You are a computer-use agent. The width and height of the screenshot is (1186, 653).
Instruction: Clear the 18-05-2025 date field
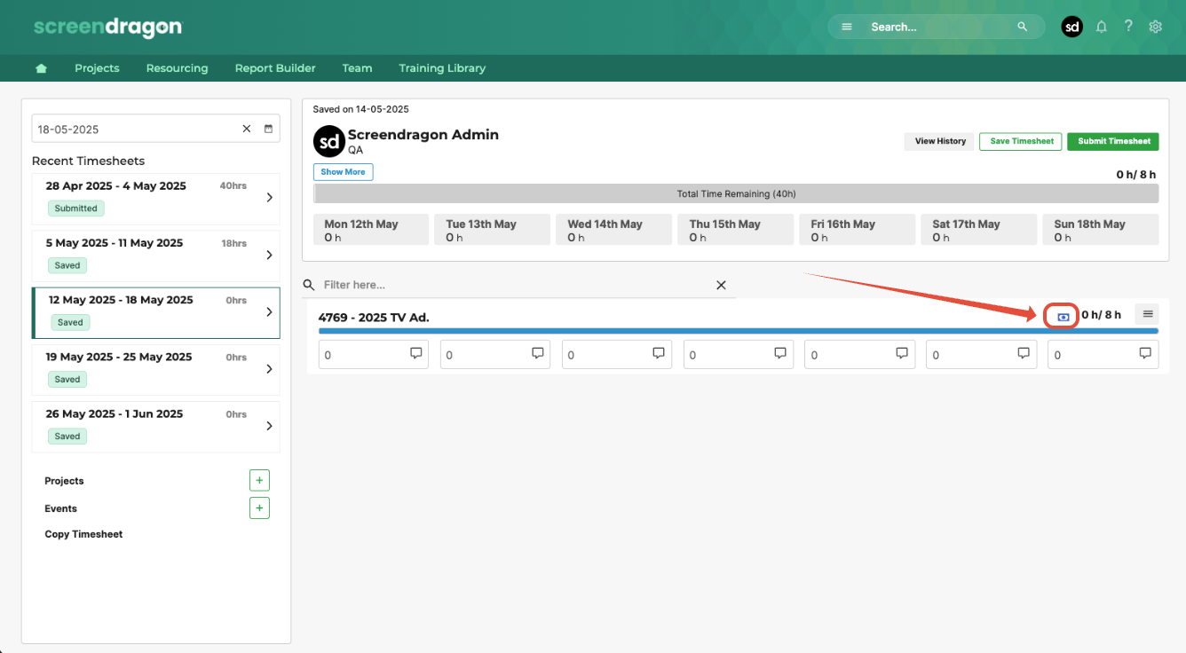(247, 129)
